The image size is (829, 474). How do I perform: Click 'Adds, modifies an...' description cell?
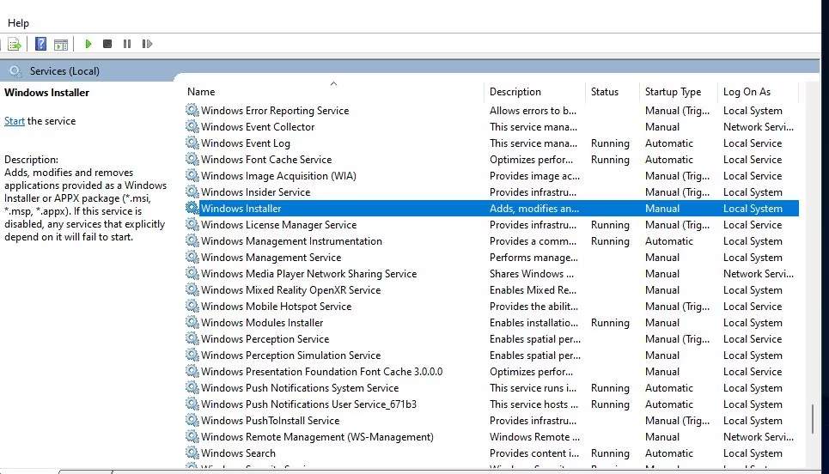click(x=534, y=209)
